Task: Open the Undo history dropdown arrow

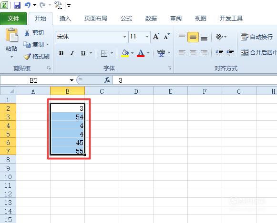Action: [34, 5]
